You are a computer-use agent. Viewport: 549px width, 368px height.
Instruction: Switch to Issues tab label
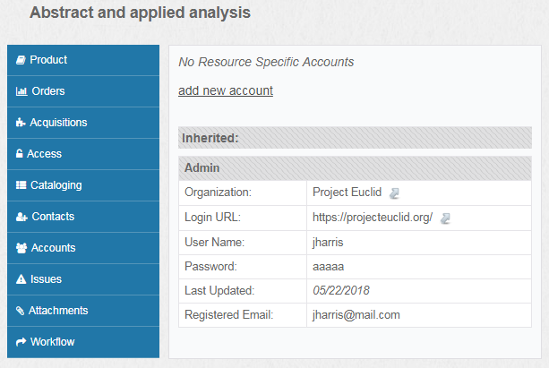[x=46, y=279]
